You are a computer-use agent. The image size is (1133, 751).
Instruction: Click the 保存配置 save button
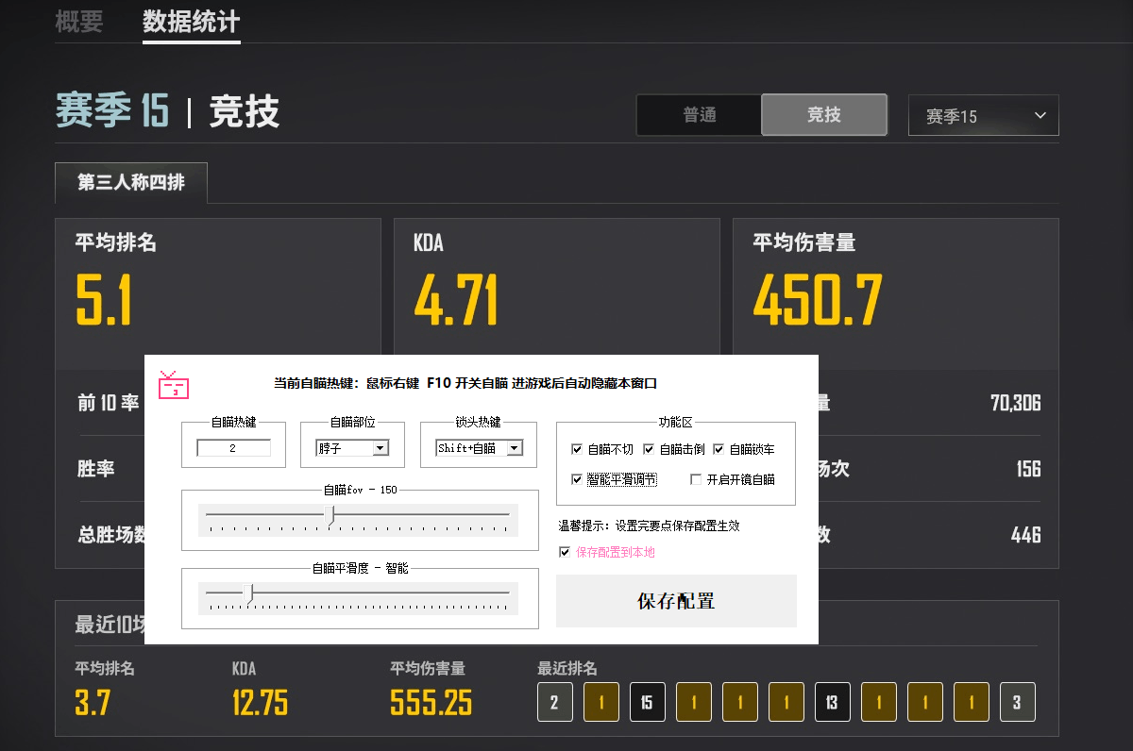point(675,601)
